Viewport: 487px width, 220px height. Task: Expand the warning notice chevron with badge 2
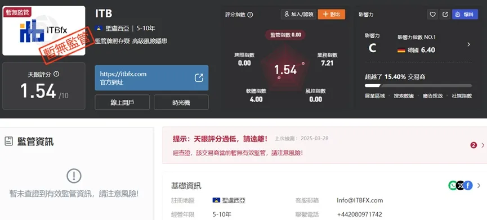tap(482, 145)
